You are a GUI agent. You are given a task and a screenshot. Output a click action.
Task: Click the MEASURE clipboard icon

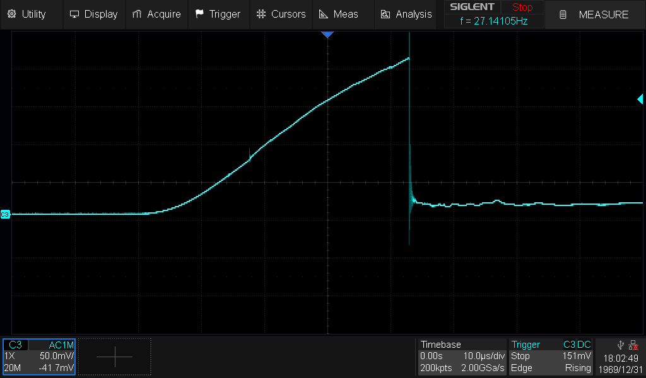[x=563, y=14]
